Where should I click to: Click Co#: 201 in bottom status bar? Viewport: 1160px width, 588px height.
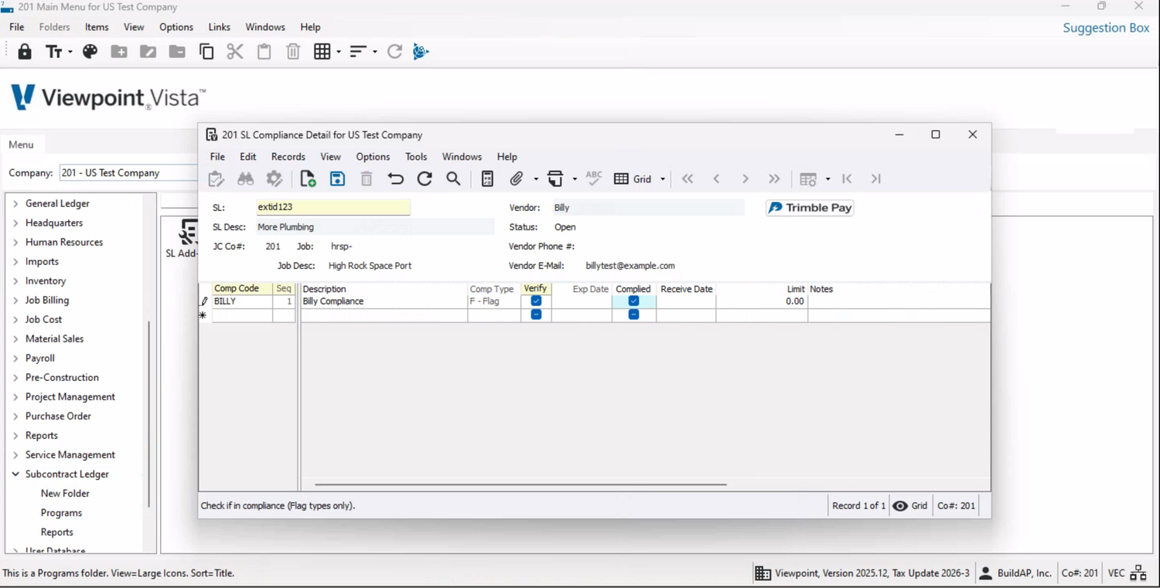pyautogui.click(x=1080, y=573)
